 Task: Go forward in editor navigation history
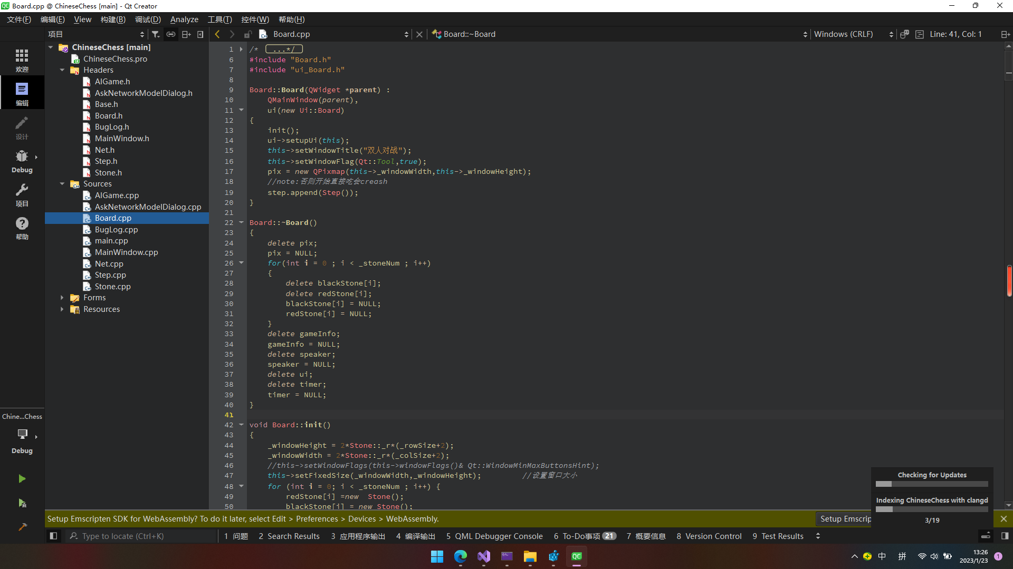coord(232,34)
